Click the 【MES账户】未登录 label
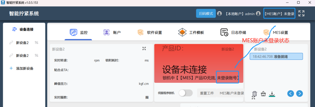The width and height of the screenshot is (315, 107). tap(279, 14)
